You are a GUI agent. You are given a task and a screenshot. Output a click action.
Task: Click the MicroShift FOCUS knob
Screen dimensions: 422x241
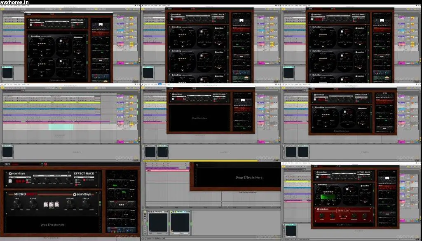[33, 204]
